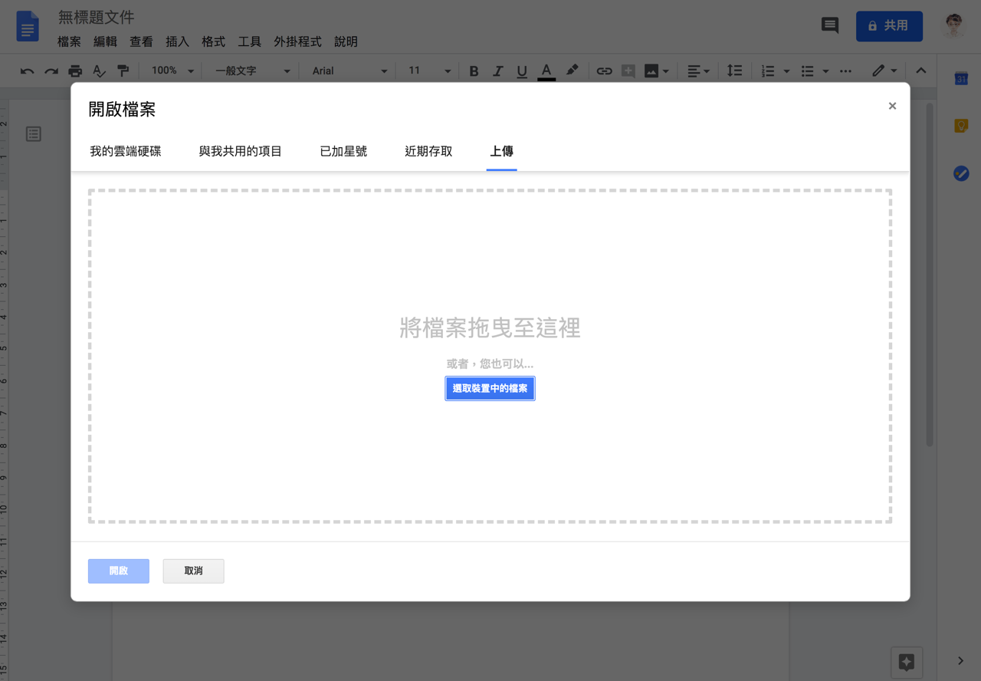Click the undo arrow icon
The height and width of the screenshot is (681, 981).
(x=28, y=71)
